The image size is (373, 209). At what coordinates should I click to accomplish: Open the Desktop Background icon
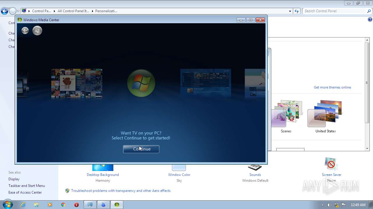(x=103, y=167)
